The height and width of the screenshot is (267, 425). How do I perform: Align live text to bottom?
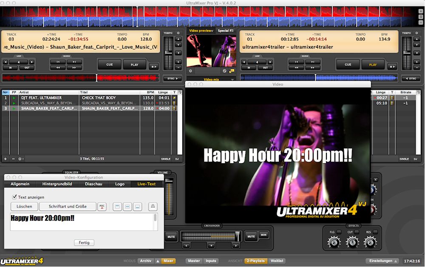click(137, 207)
